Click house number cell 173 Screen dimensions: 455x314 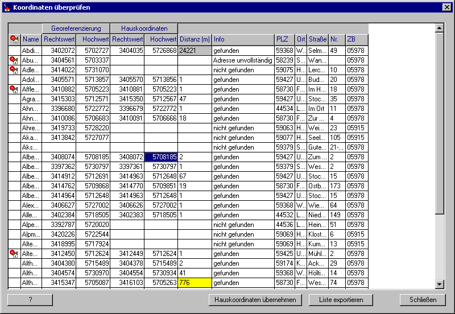coord(337,186)
